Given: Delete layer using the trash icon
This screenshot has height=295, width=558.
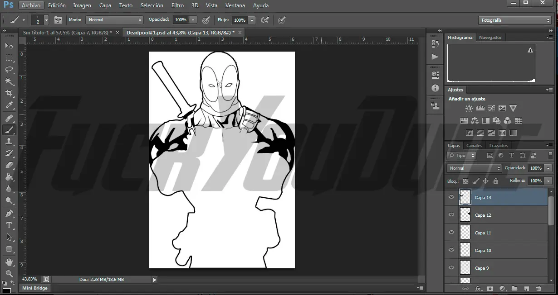Looking at the screenshot, I should click(x=538, y=289).
